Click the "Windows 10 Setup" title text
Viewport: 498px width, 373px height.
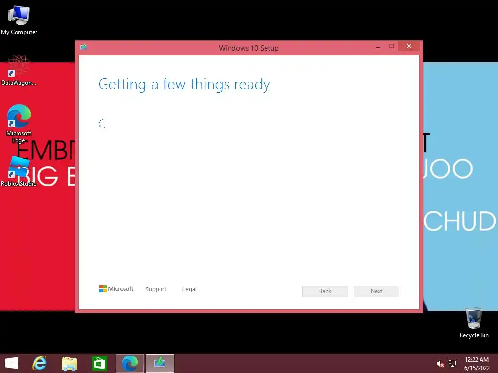tap(249, 48)
